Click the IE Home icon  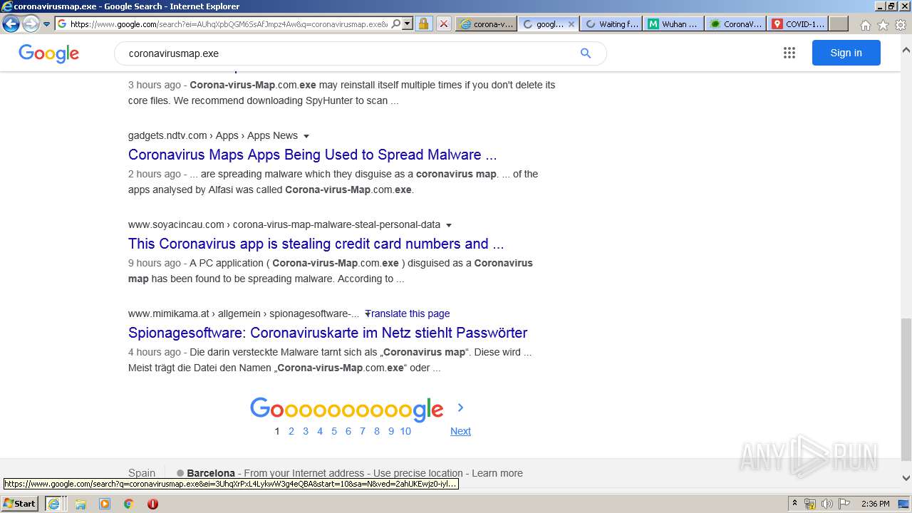[x=865, y=25]
